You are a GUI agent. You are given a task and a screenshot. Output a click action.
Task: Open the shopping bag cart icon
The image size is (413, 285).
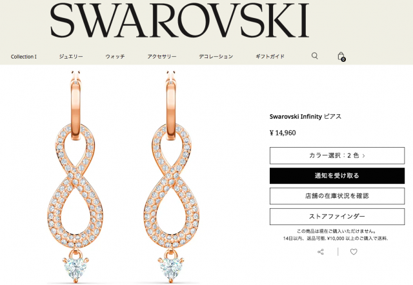pyautogui.click(x=341, y=56)
